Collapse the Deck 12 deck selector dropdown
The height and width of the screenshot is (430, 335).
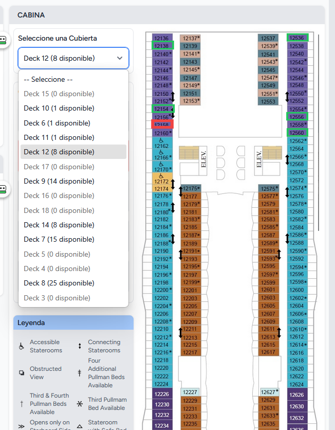pos(73,58)
